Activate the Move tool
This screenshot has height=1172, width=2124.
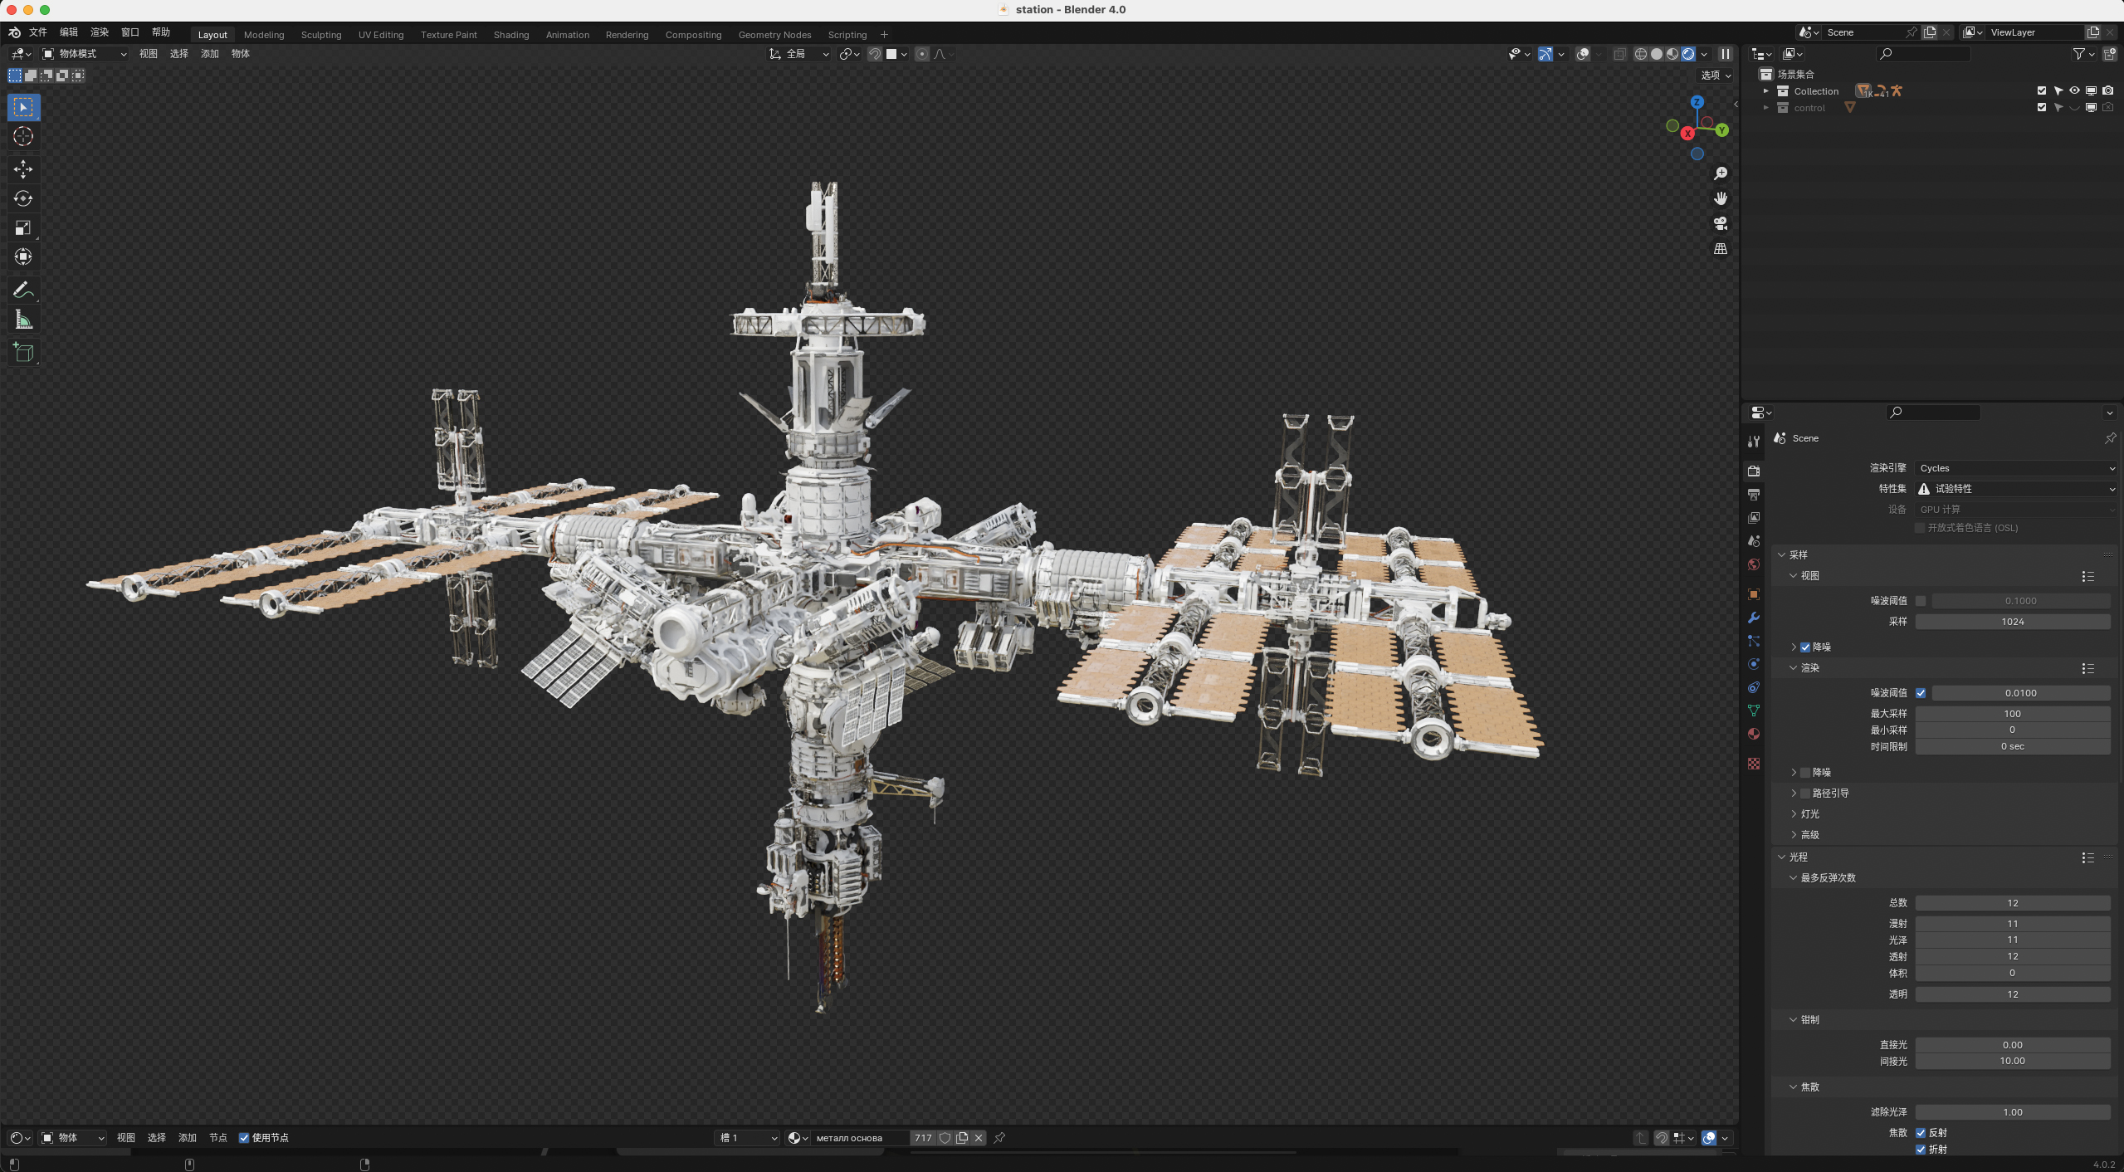pyautogui.click(x=23, y=169)
